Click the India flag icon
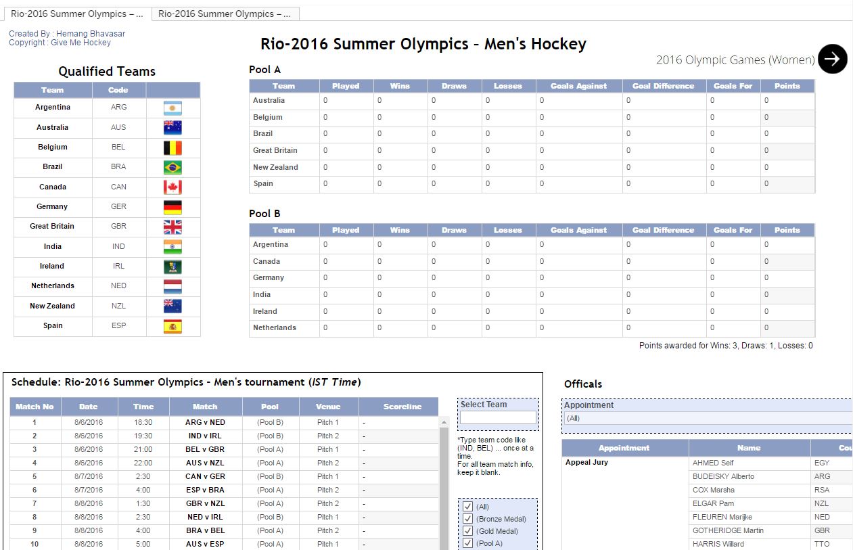The width and height of the screenshot is (853, 550). [172, 247]
